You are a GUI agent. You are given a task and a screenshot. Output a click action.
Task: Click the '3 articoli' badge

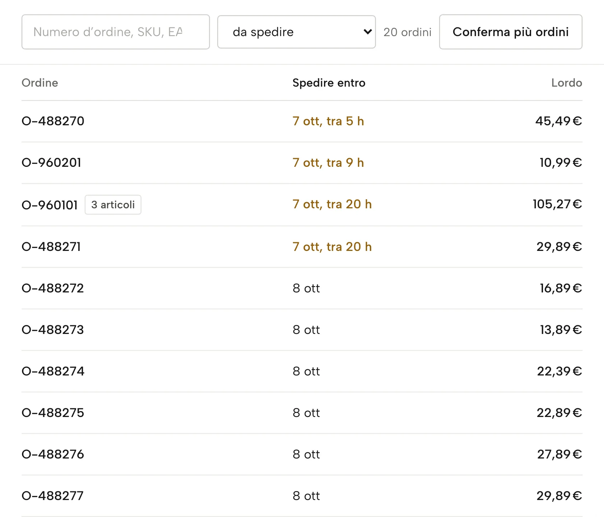(x=113, y=205)
